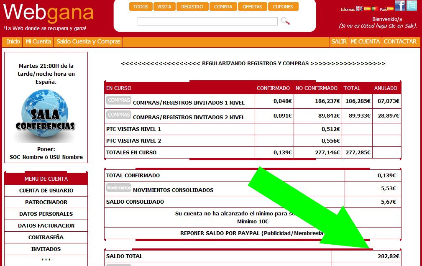This screenshot has height=266, width=422.
Task: Open INVITADOS menu item
Action: pos(46,249)
